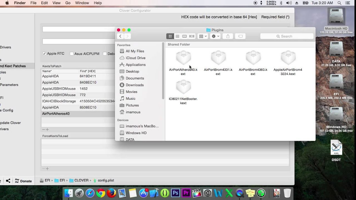Open the View menu

[x=56, y=3]
